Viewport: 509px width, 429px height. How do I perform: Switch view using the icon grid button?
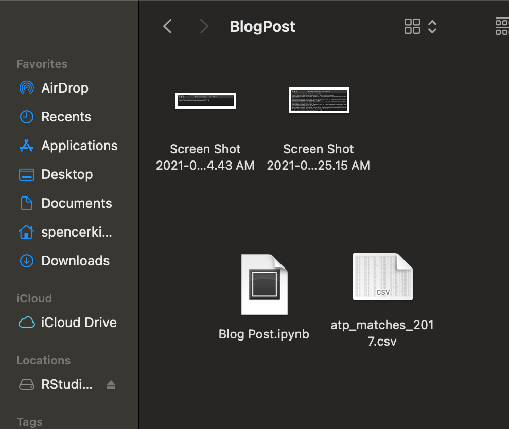coord(412,26)
